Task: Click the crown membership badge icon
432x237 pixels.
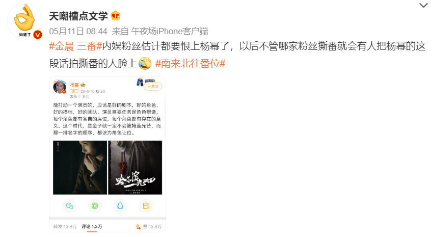Action: [x=116, y=16]
